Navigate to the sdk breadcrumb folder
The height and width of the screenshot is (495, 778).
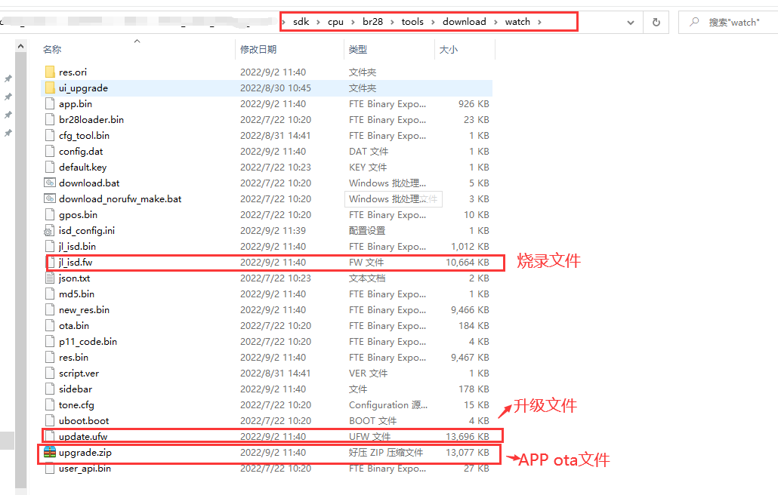click(x=301, y=22)
